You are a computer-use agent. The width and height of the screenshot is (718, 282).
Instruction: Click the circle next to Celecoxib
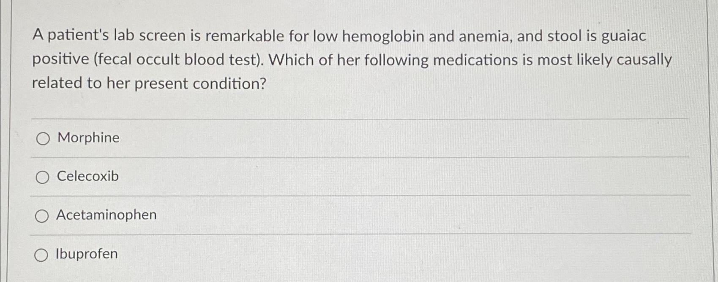(x=43, y=177)
